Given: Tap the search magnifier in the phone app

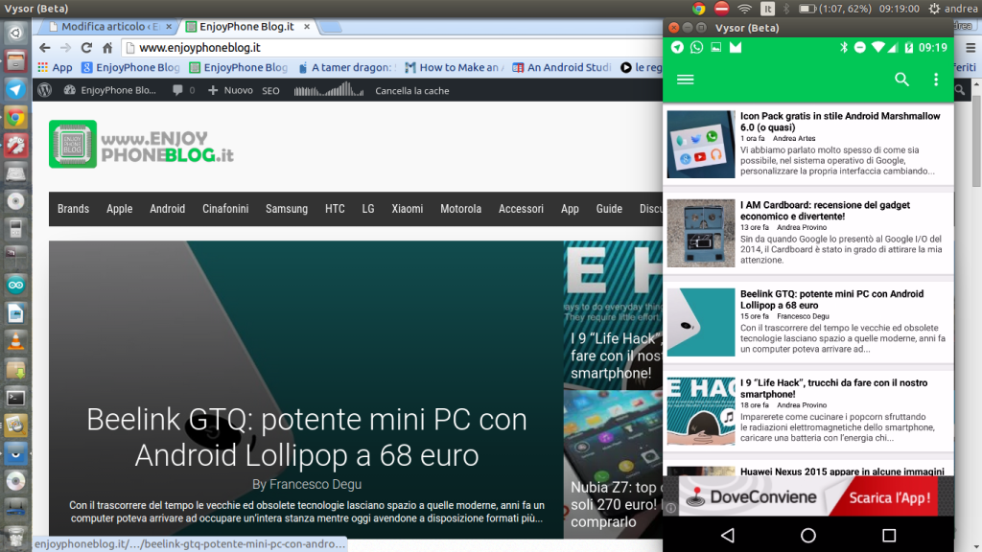Looking at the screenshot, I should pos(901,79).
